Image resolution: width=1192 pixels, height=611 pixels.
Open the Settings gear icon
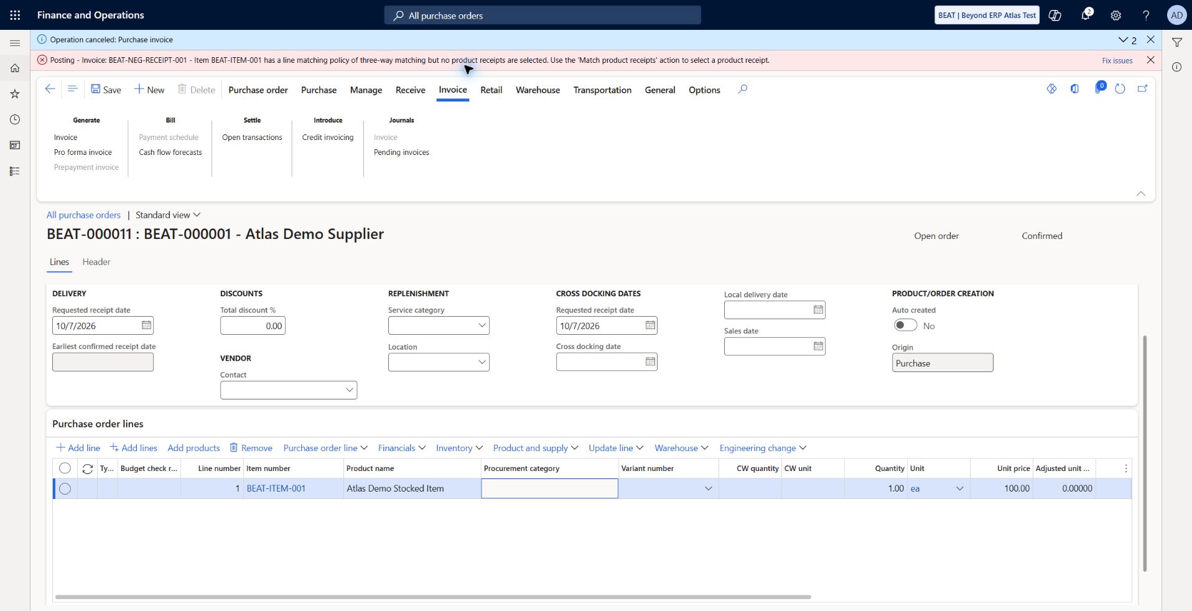point(1116,15)
